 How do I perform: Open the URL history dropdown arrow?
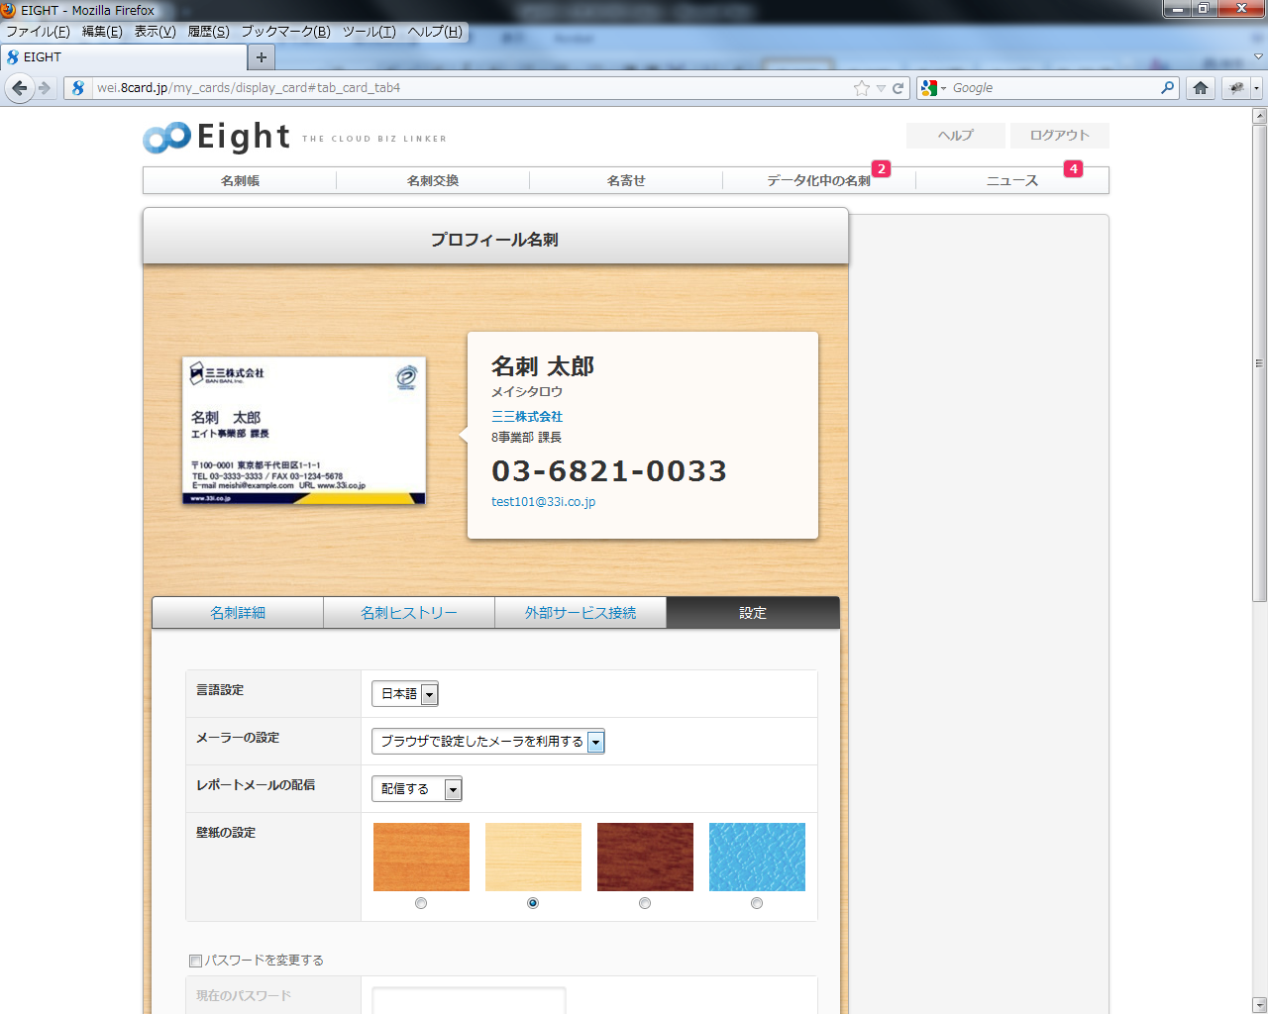pyautogui.click(x=881, y=88)
